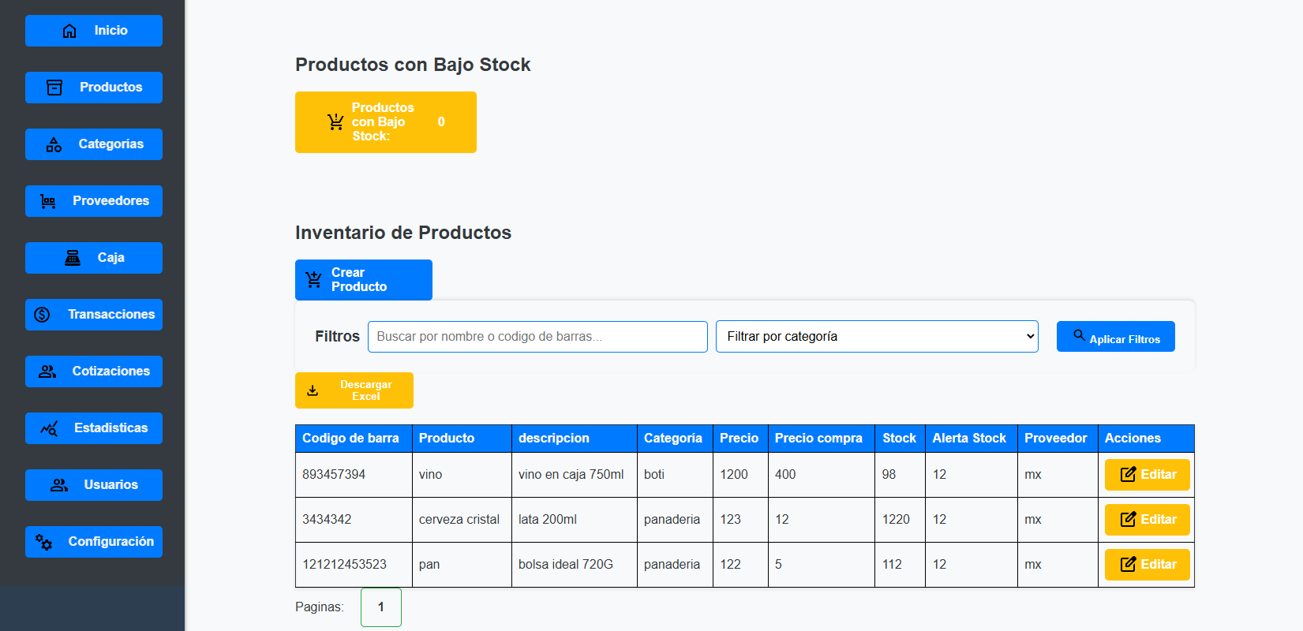Open Categorias section in the sidebar
The height and width of the screenshot is (631, 1303).
94,144
